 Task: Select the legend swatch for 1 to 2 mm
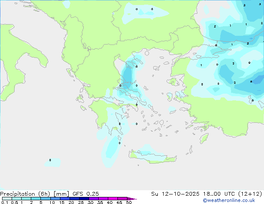[26, 199]
